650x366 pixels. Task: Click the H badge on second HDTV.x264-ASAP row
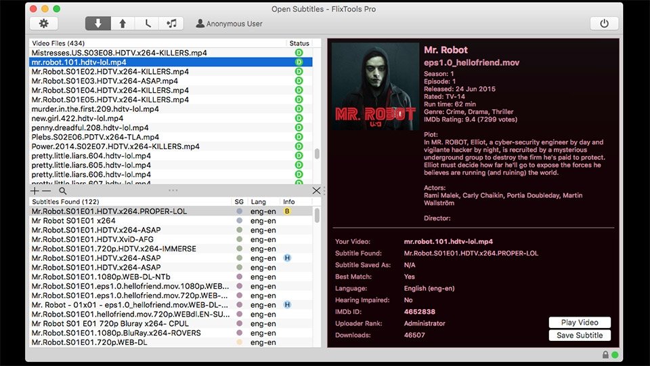(x=287, y=258)
